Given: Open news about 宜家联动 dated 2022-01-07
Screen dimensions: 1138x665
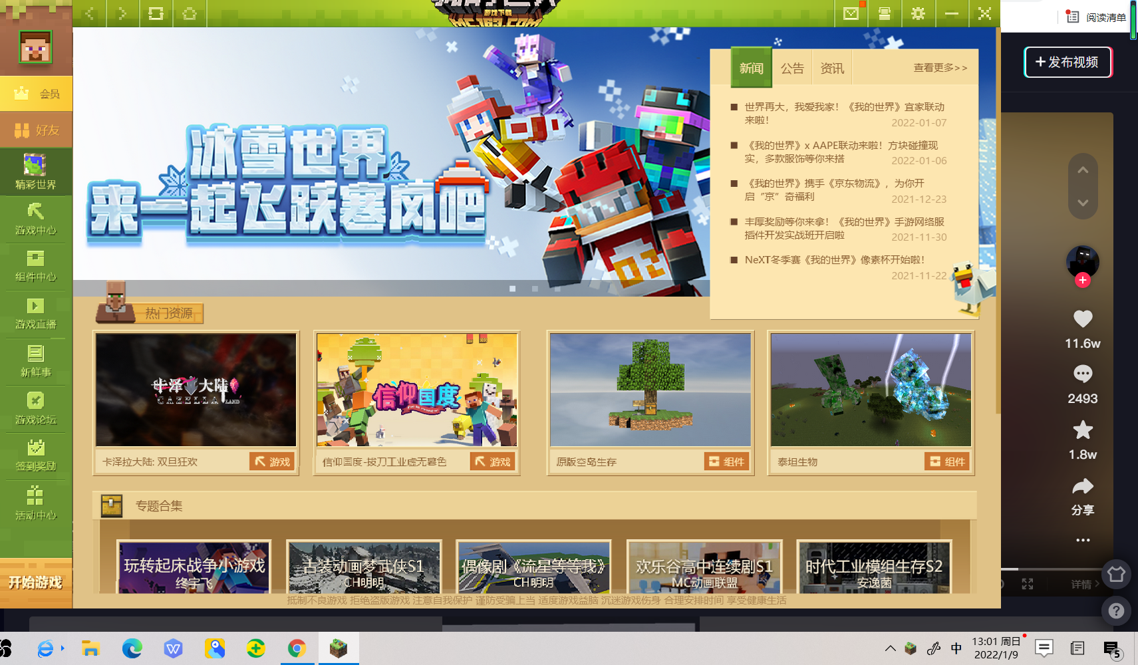Looking at the screenshot, I should [x=844, y=114].
